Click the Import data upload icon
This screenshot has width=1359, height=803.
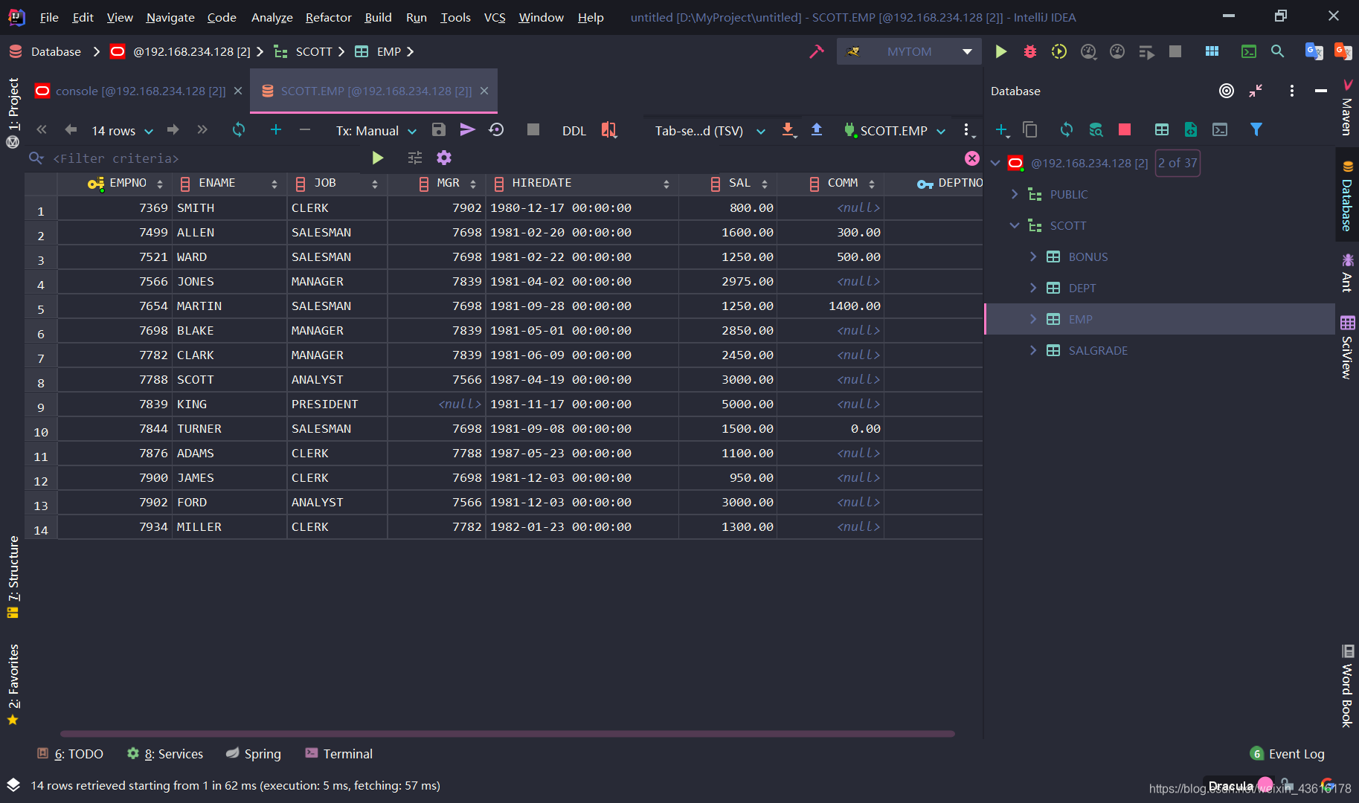coord(817,129)
